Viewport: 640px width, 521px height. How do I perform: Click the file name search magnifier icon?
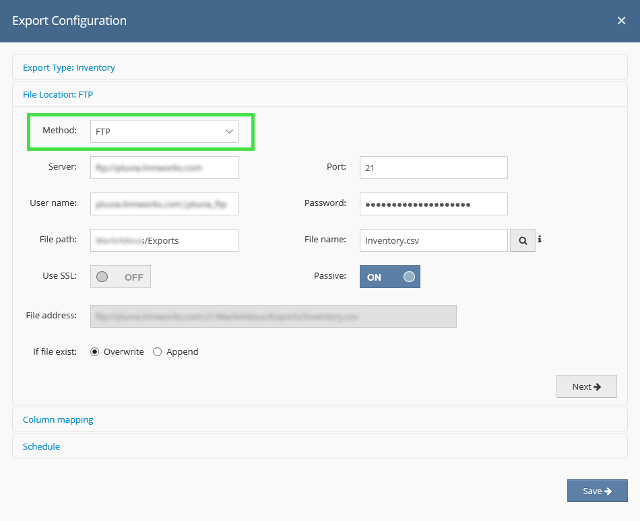click(522, 240)
